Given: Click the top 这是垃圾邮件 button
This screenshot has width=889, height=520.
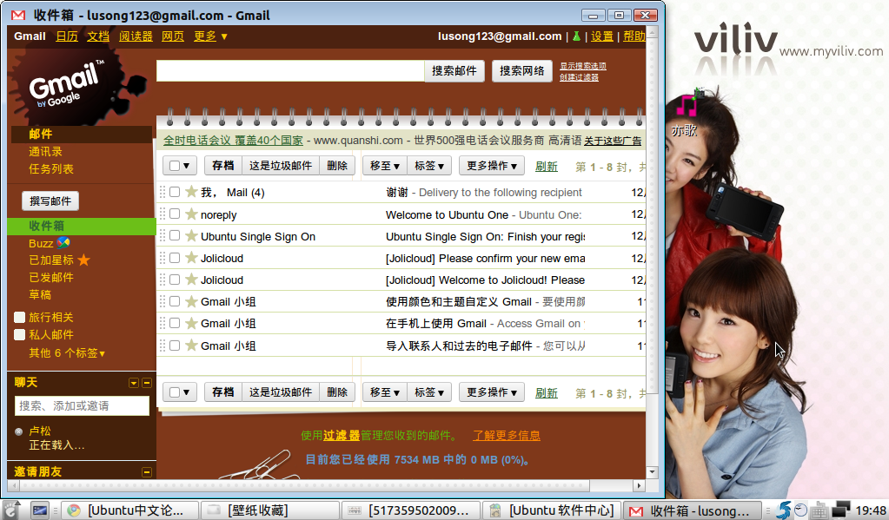Looking at the screenshot, I should pyautogui.click(x=281, y=166).
